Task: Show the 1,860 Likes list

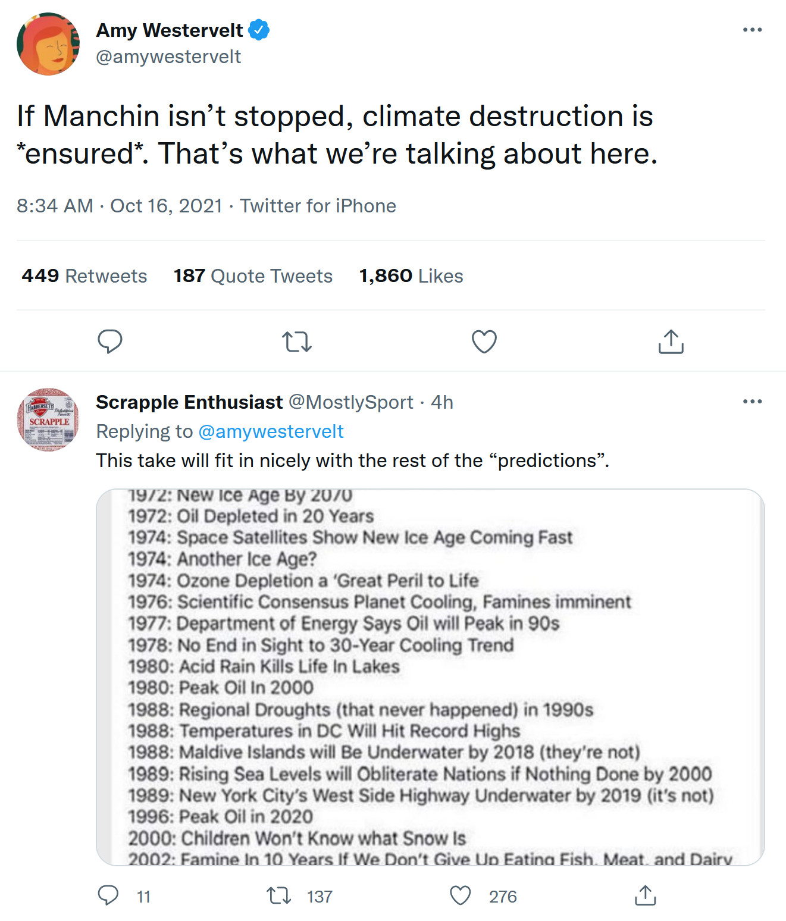Action: click(x=411, y=276)
